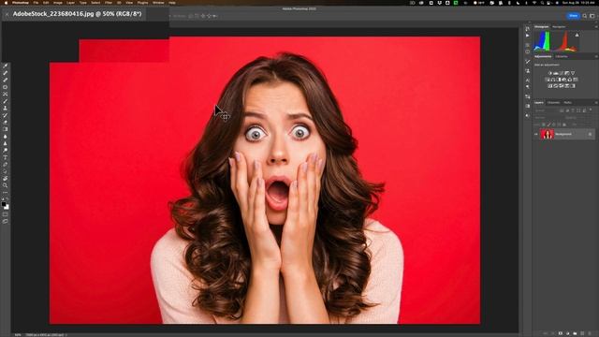
Task: Toggle lock transparent pixels
Action: tap(543, 125)
